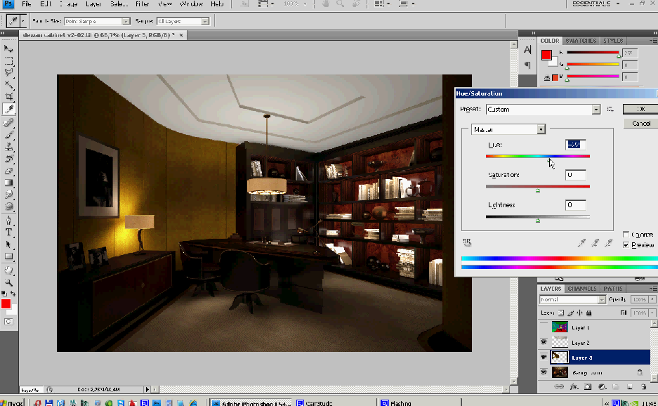The width and height of the screenshot is (658, 406).
Task: Select the Rectangular Marquee tool
Action: (x=8, y=61)
